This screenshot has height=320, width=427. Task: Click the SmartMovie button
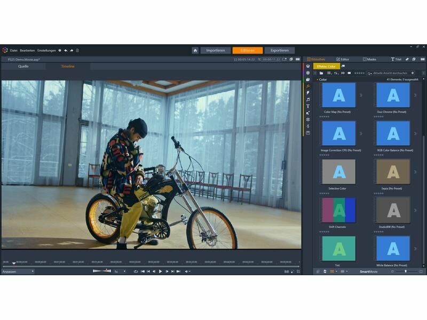368,271
